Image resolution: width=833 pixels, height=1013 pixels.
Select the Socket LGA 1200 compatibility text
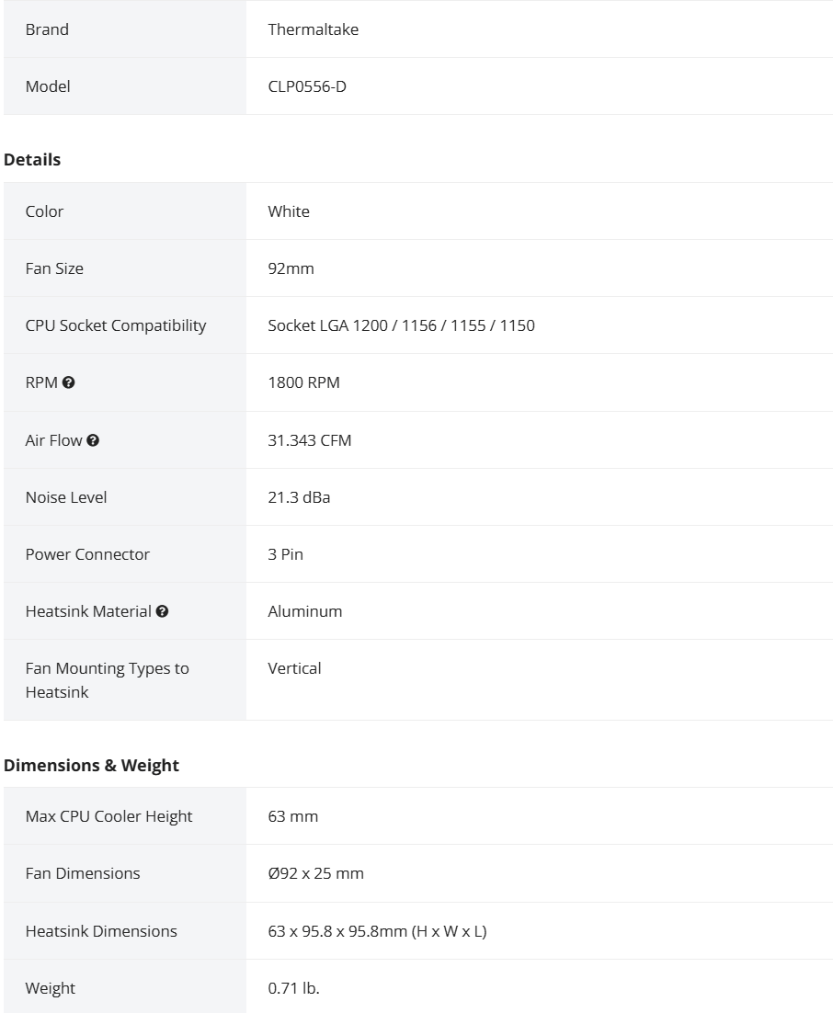tap(401, 325)
